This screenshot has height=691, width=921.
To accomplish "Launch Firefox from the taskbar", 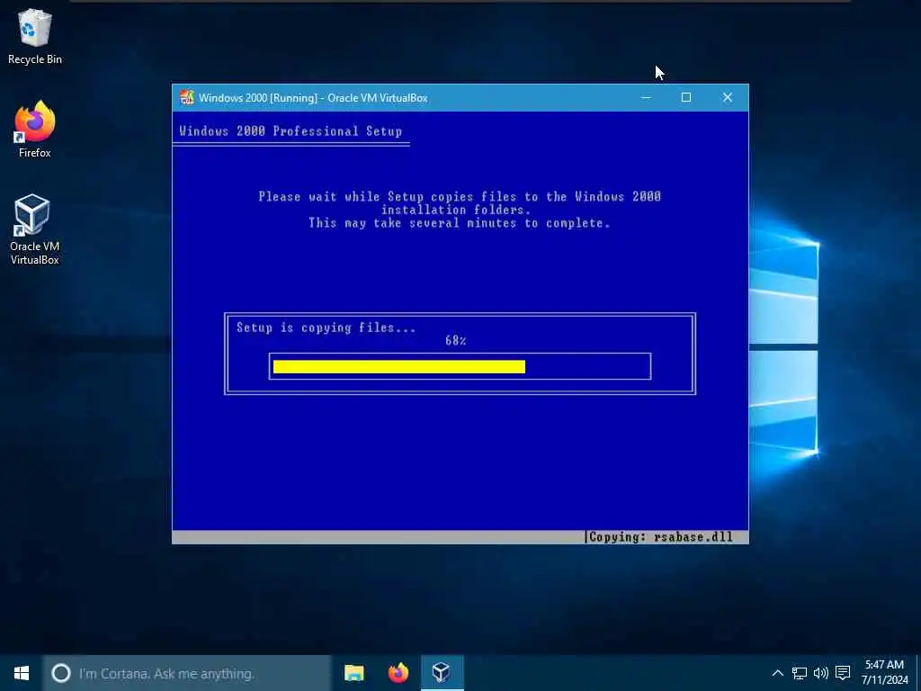I will (398, 673).
